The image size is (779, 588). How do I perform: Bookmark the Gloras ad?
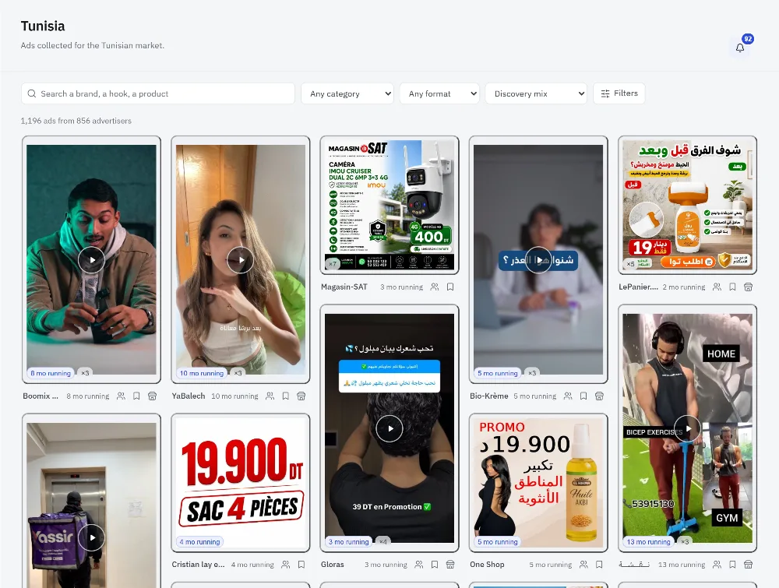coord(435,564)
